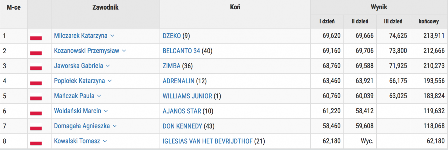Expand the chevron next to Milczarek Katarzyna

click(112, 36)
